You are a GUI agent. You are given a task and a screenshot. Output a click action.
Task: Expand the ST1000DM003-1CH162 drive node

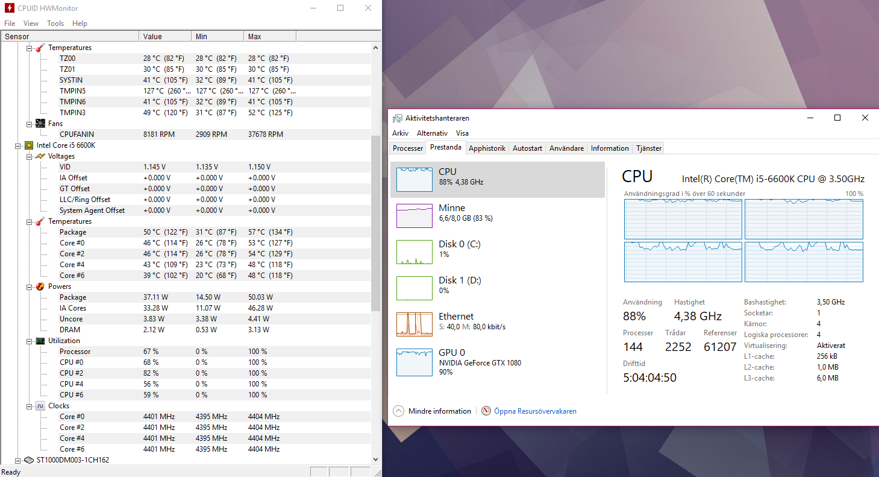point(17,460)
